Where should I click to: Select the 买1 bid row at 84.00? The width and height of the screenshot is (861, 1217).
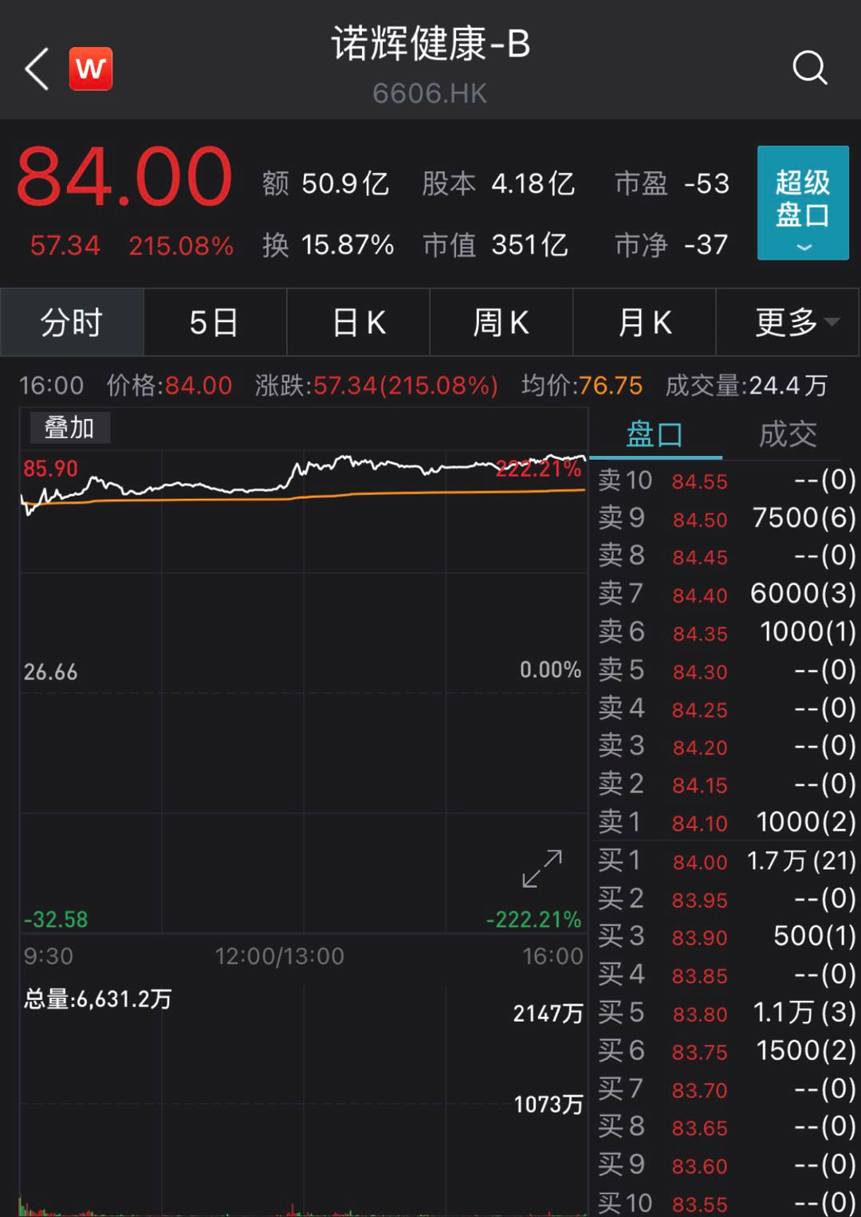(x=725, y=861)
